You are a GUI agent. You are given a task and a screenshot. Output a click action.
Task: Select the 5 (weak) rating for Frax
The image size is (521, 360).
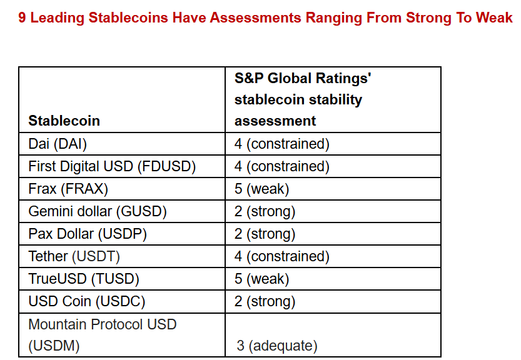[x=261, y=189]
